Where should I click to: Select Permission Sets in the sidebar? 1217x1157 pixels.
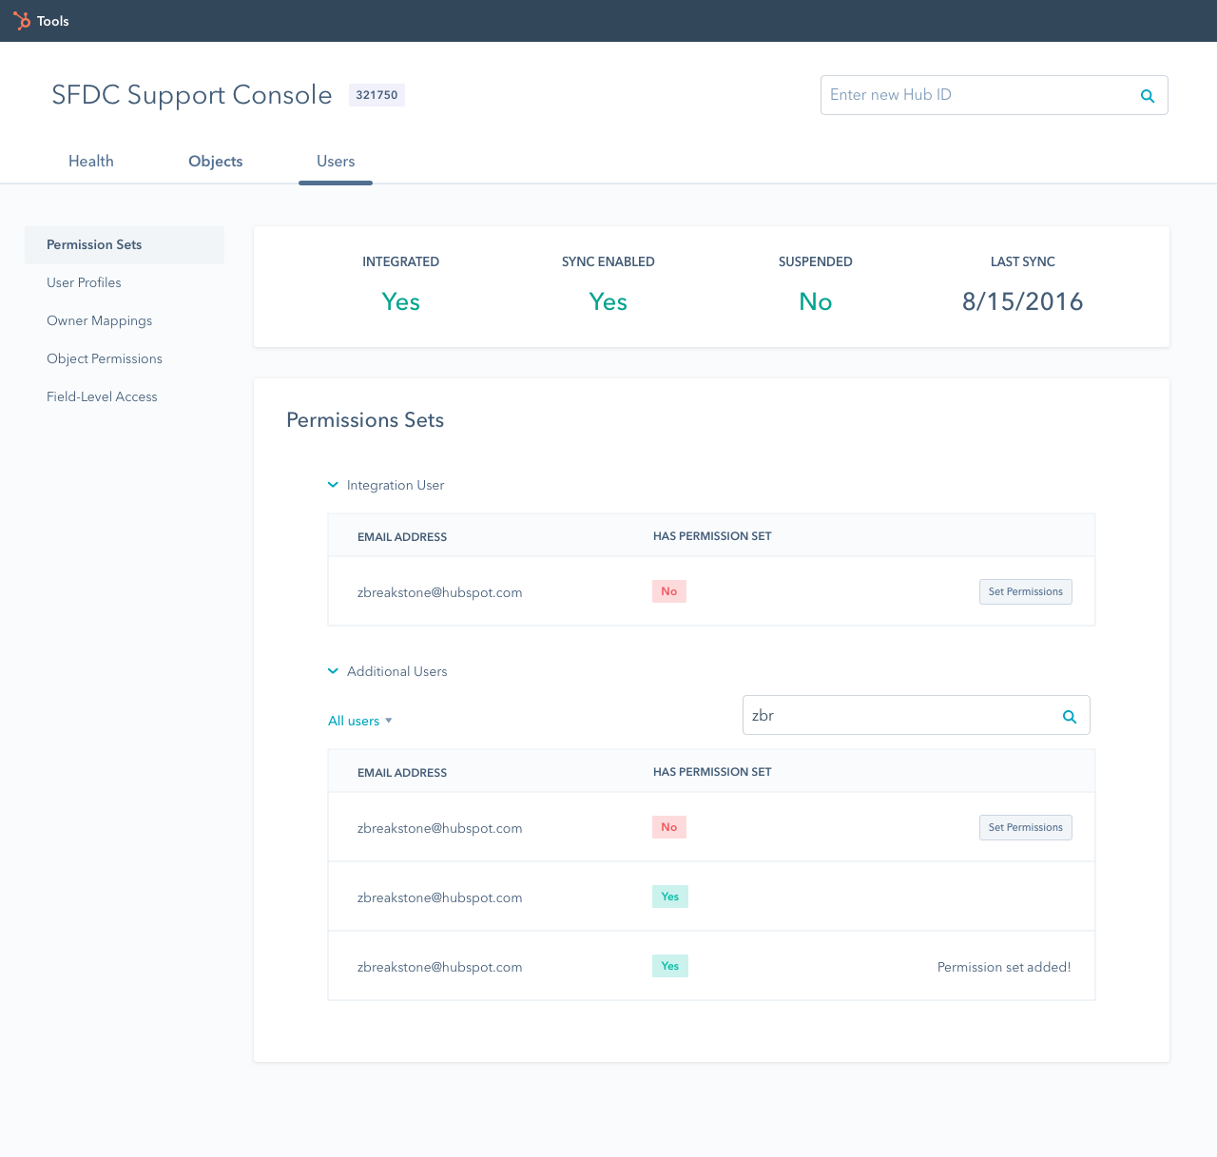pyautogui.click(x=125, y=245)
